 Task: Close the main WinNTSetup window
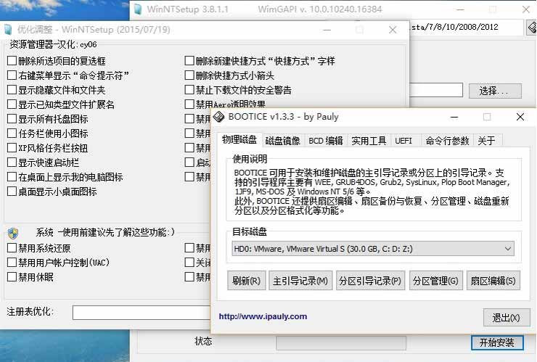526,9
